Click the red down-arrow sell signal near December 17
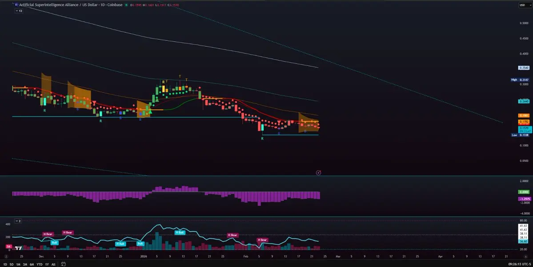The height and width of the screenshot is (267, 533). [94, 102]
